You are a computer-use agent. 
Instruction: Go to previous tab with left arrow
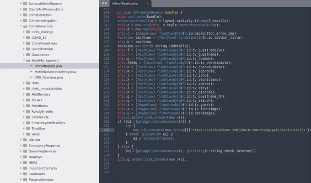coord(103,3)
